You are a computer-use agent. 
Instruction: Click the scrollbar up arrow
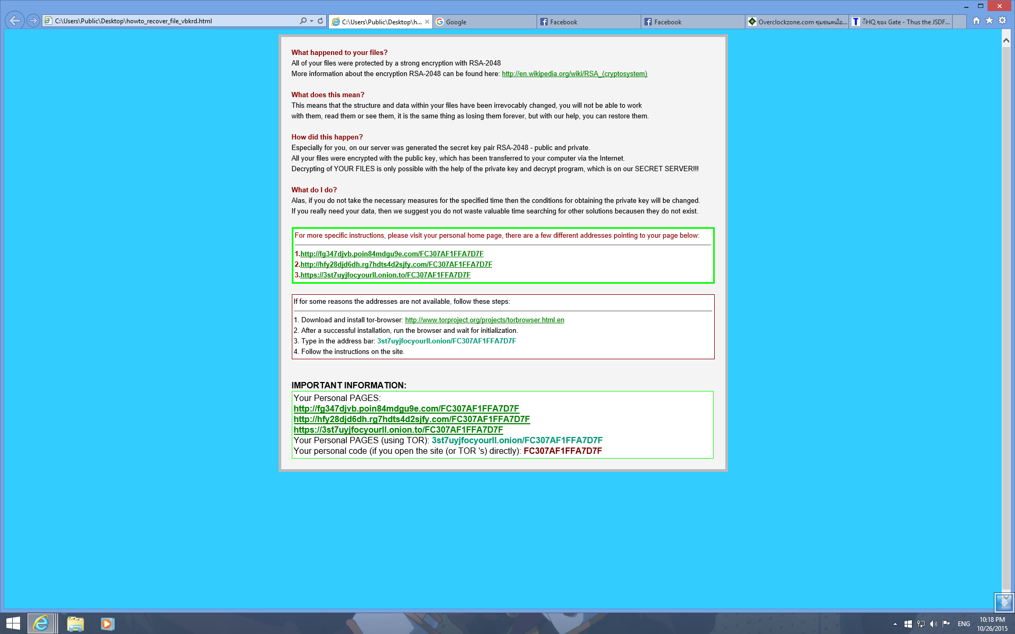pos(1005,40)
